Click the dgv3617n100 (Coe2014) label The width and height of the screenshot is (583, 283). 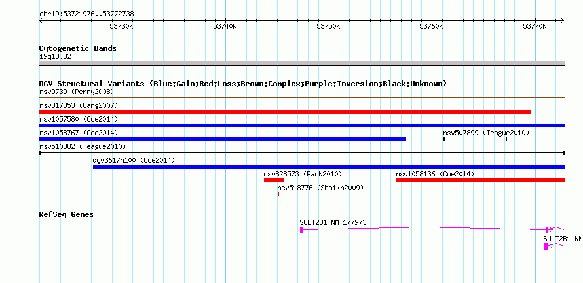[134, 160]
